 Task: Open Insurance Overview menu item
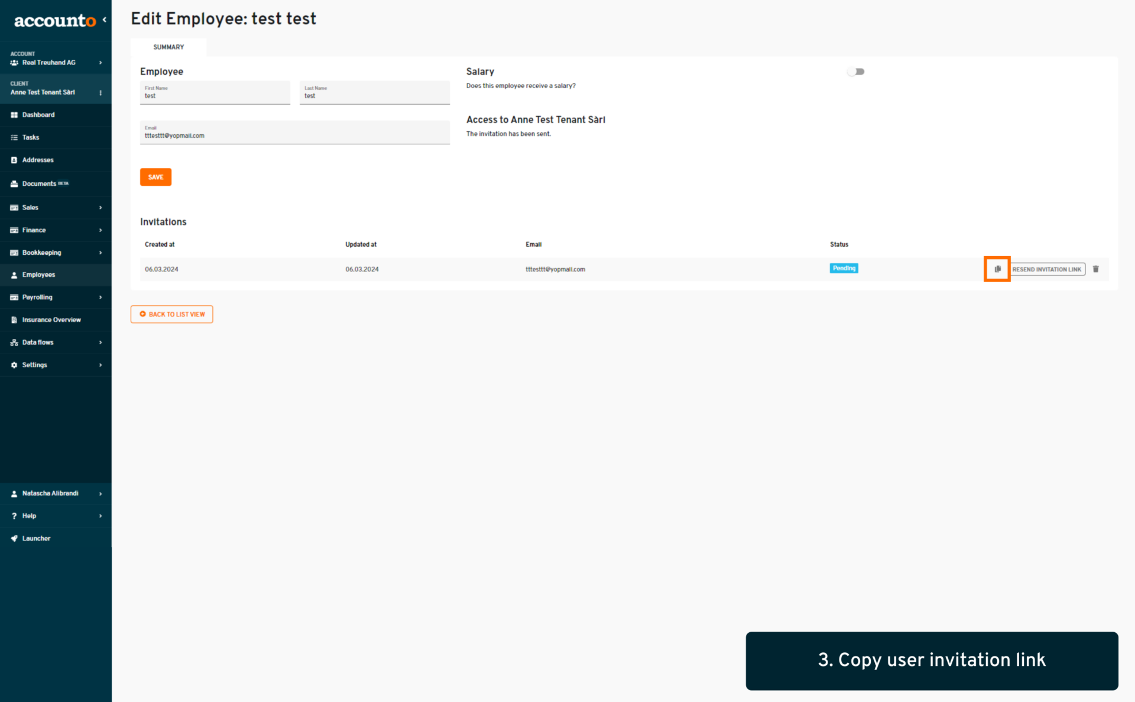(x=56, y=320)
